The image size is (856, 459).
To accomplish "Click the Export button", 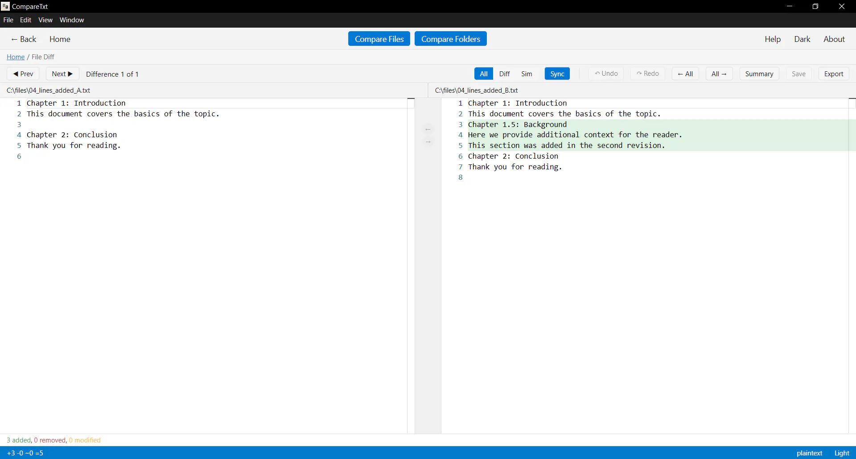I will 834,74.
